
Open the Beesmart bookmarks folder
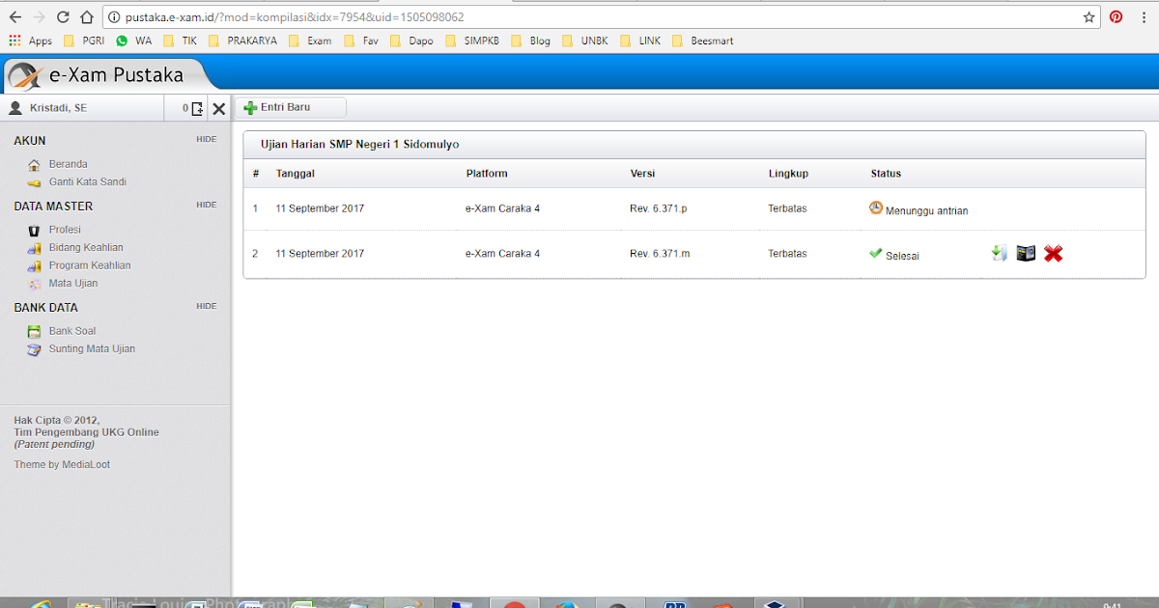[x=703, y=41]
